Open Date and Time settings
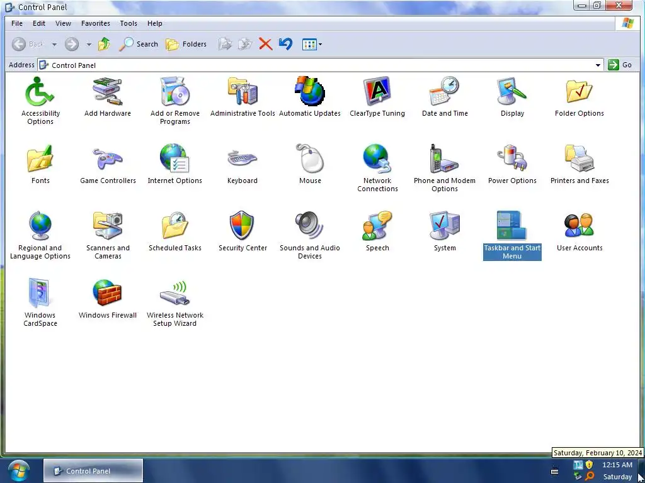The height and width of the screenshot is (483, 645). coord(445,97)
